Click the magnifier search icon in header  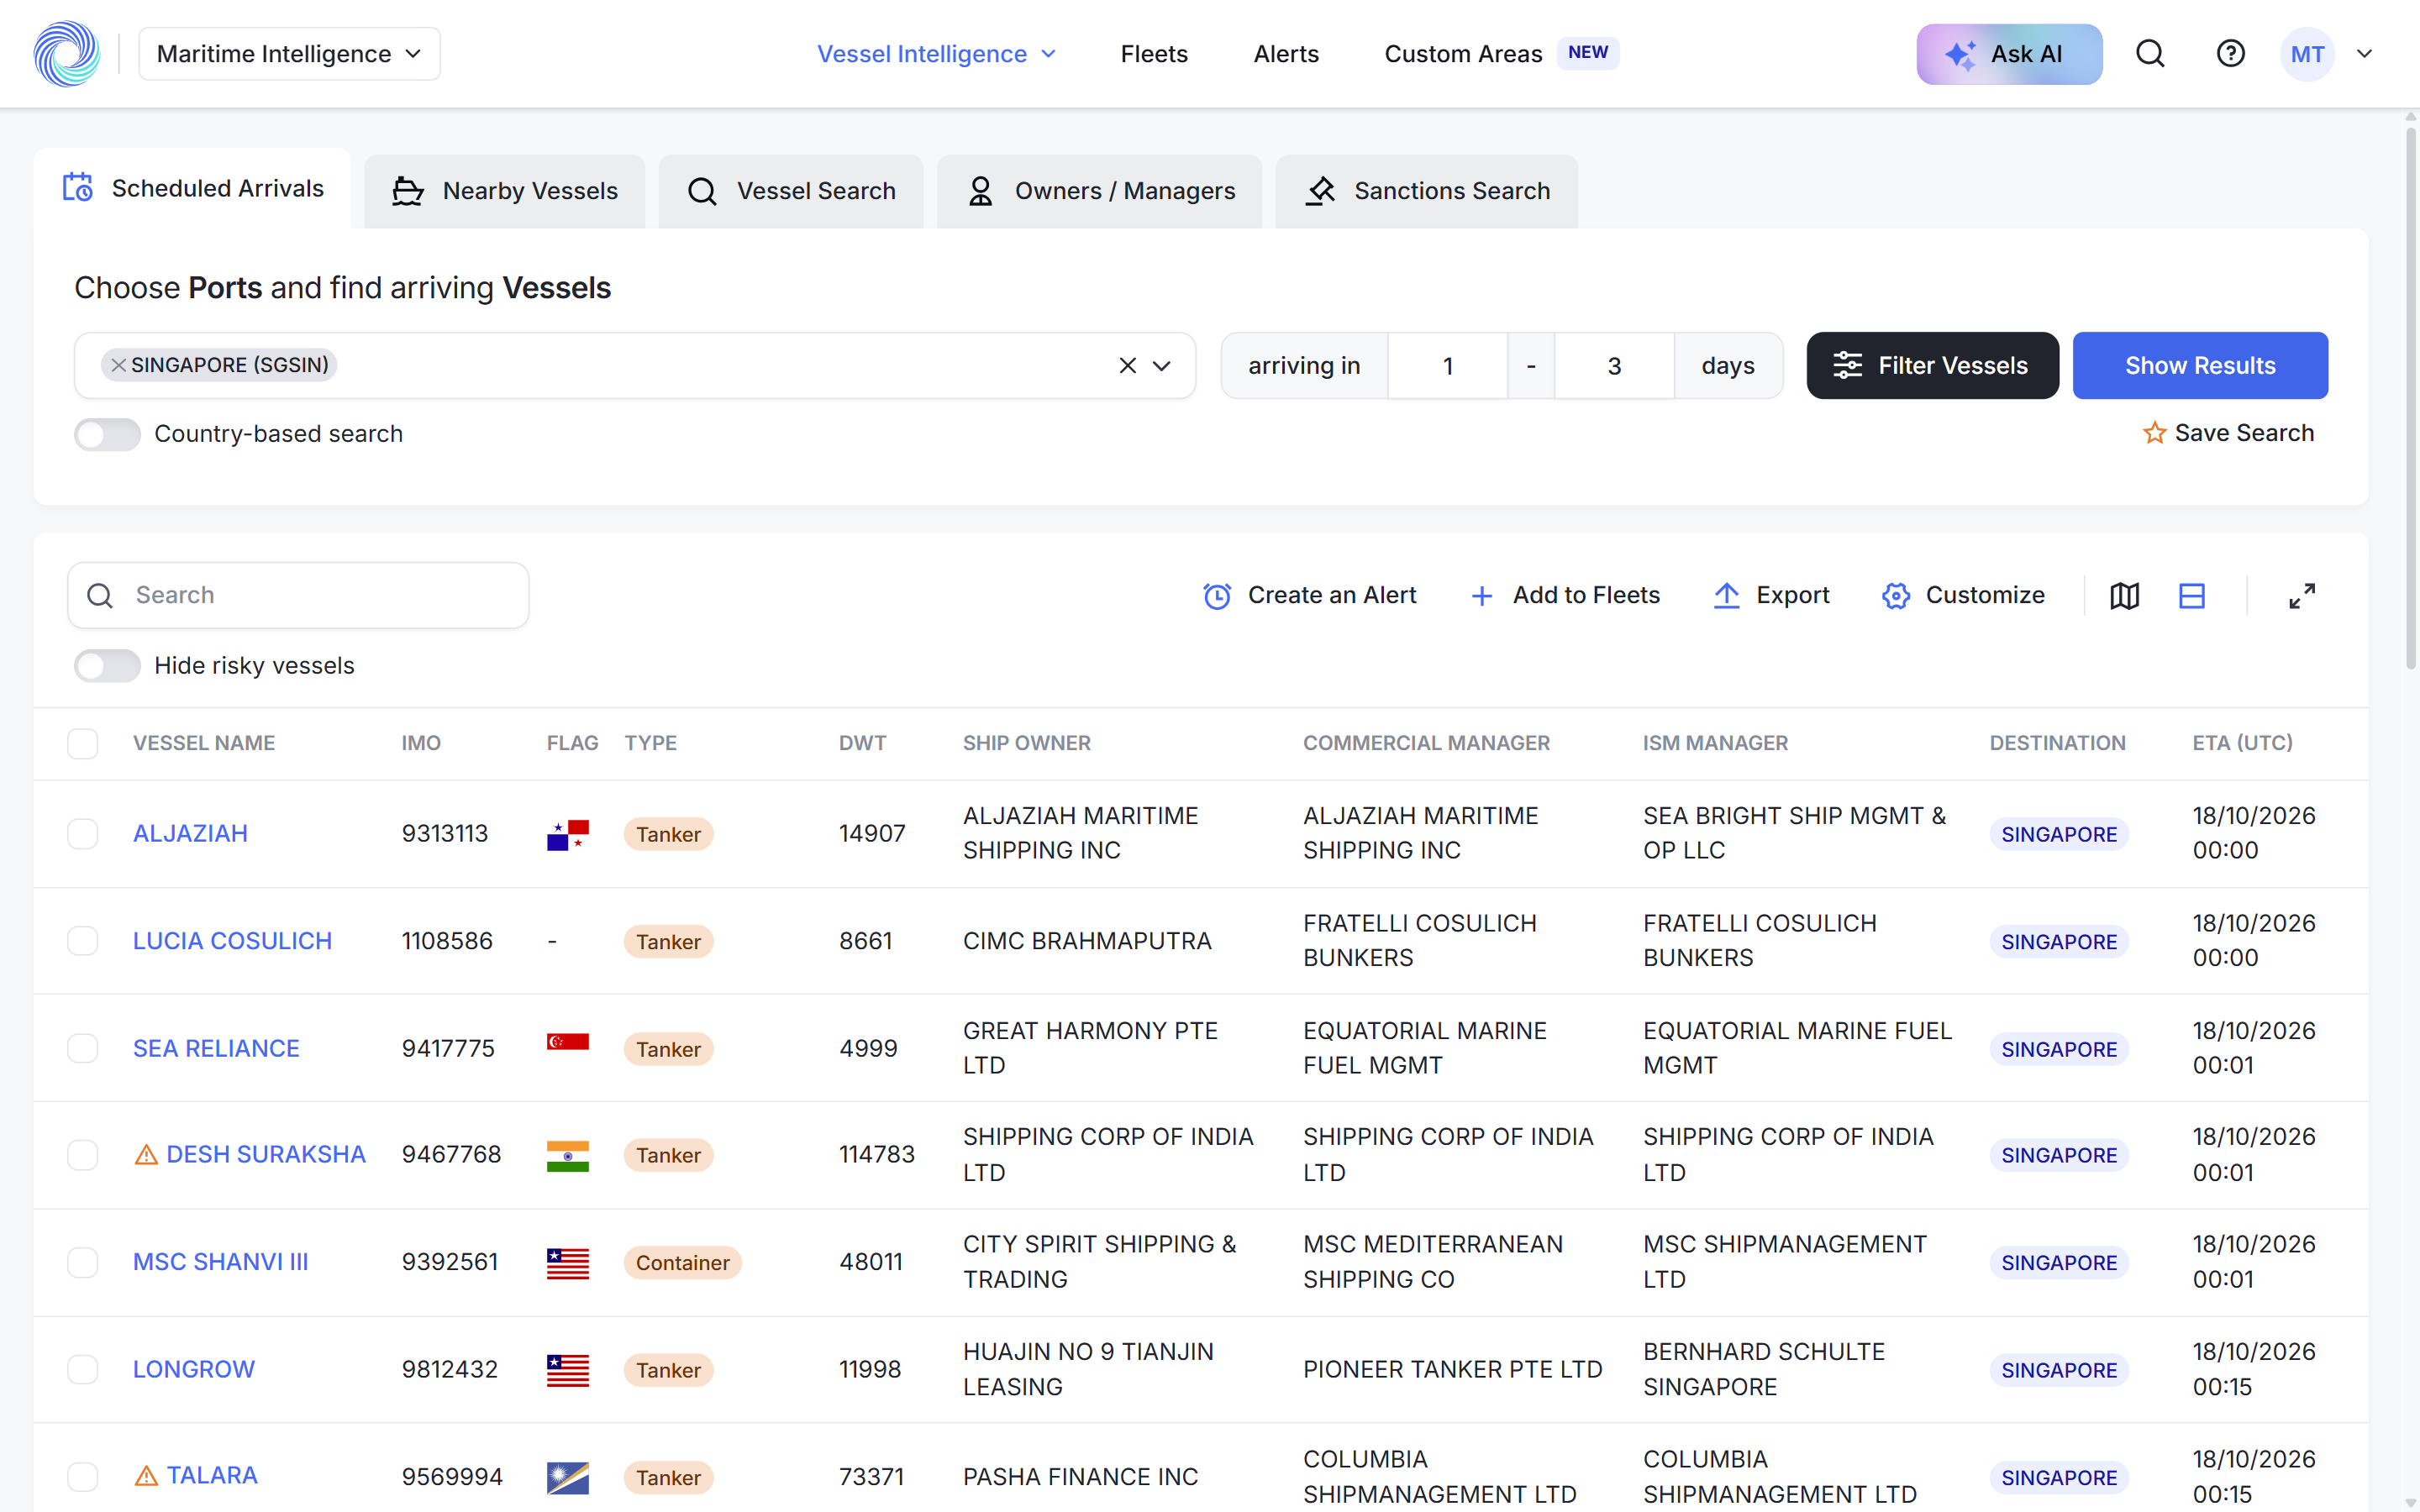(2150, 54)
